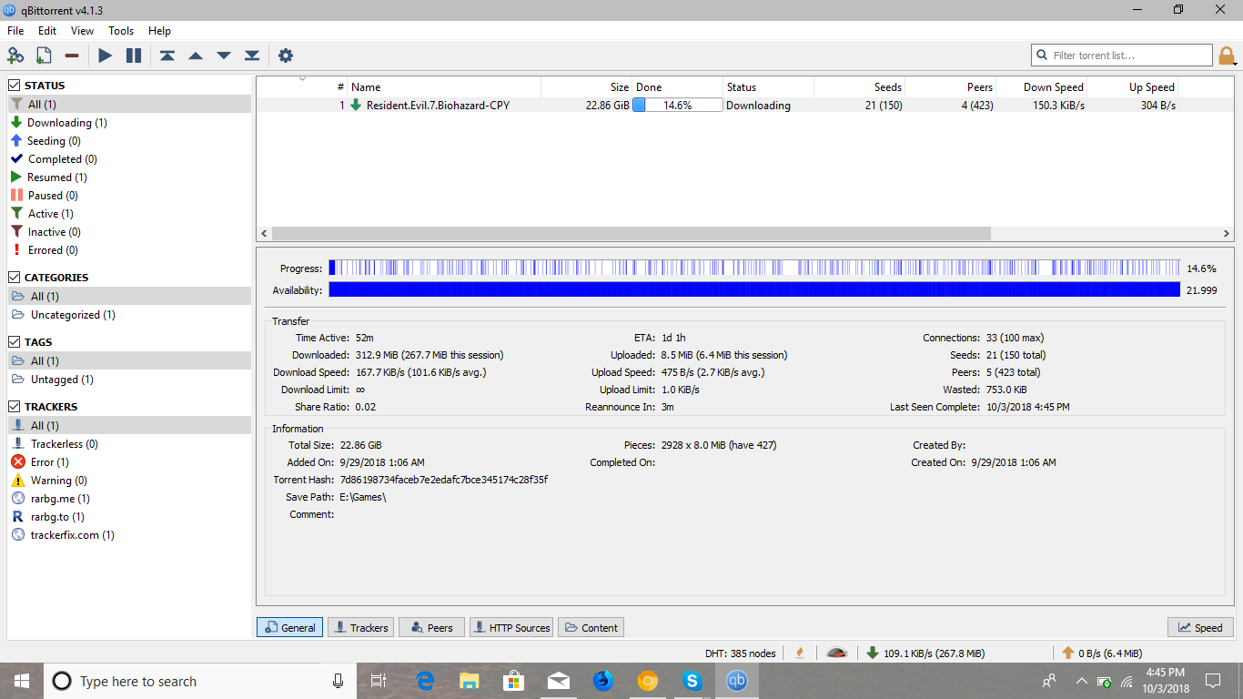
Task: Open File Explorer from the taskbar
Action: pos(470,681)
